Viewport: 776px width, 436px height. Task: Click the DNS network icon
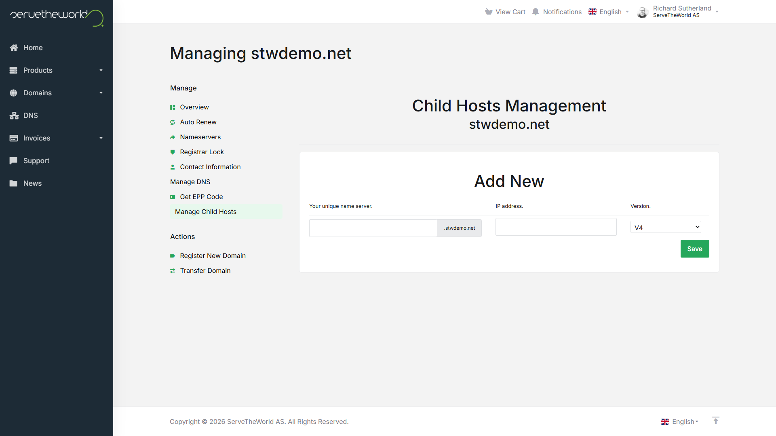14,115
